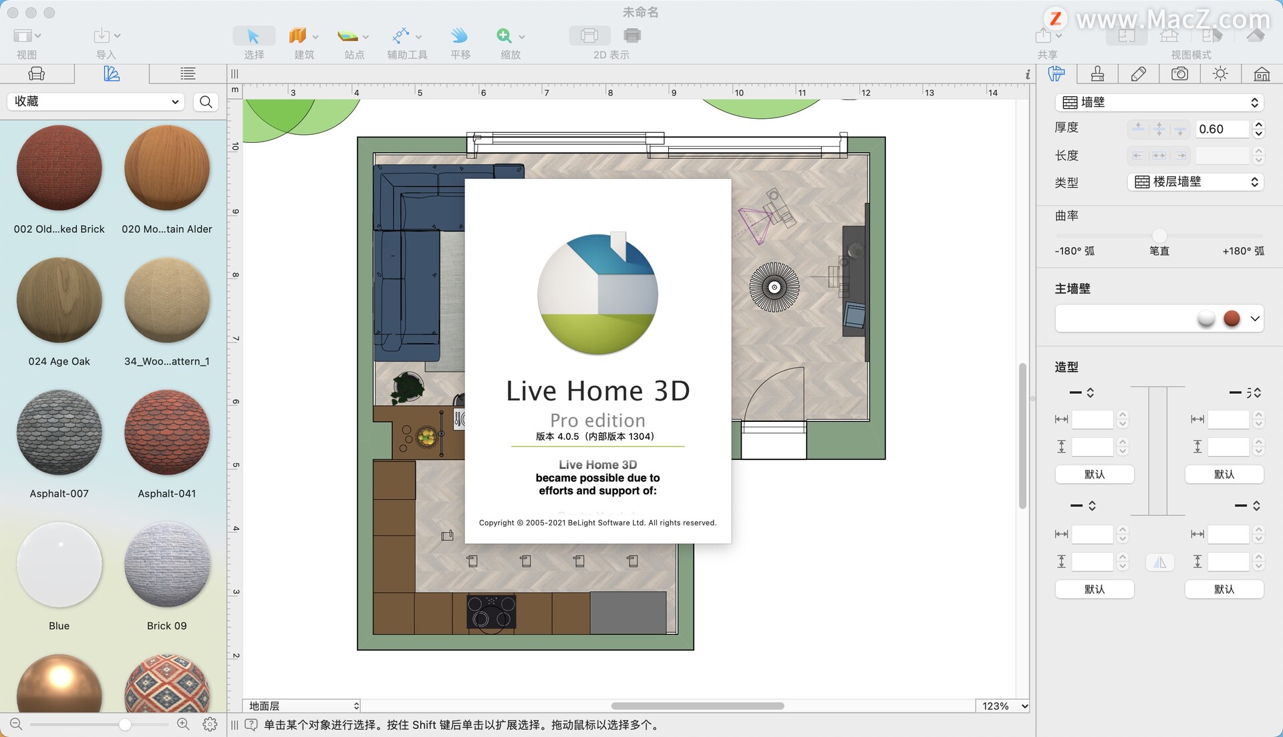
Task: Open the 辅助工具 auxiliary tools
Action: [401, 35]
